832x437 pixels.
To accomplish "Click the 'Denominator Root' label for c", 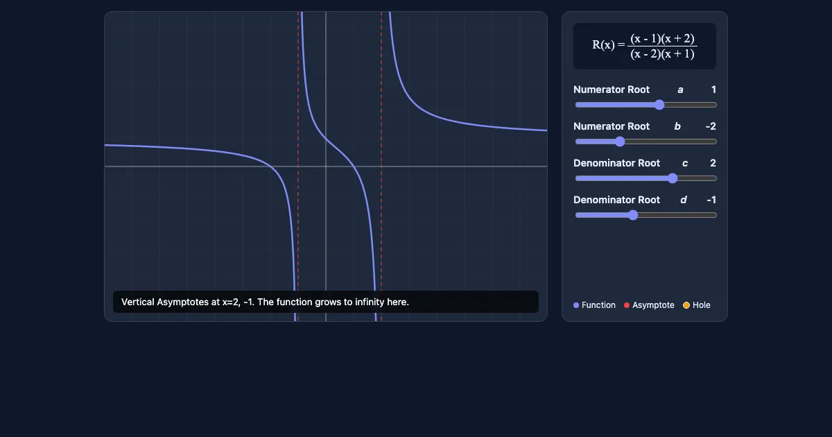I will pyautogui.click(x=617, y=163).
